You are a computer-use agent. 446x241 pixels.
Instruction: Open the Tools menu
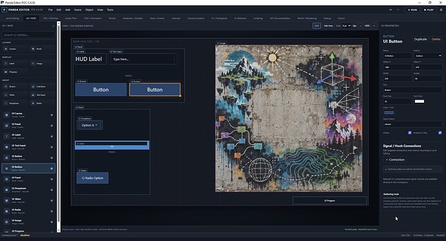coord(110,10)
